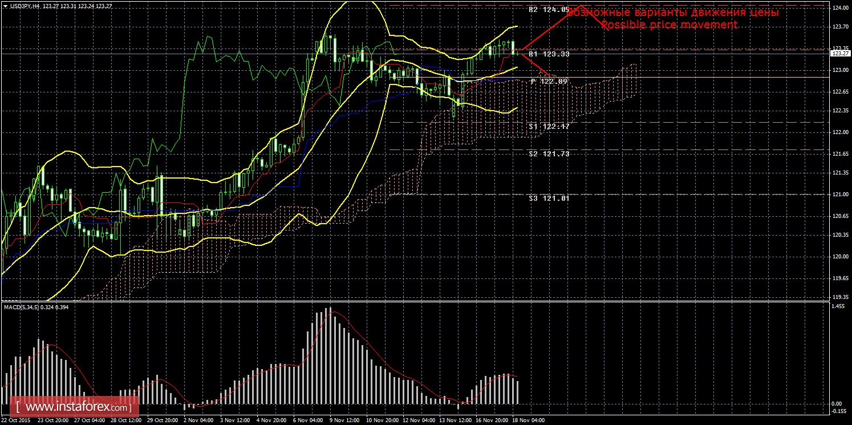Select the S3 121.01 support label
852x425 pixels.
click(x=549, y=199)
